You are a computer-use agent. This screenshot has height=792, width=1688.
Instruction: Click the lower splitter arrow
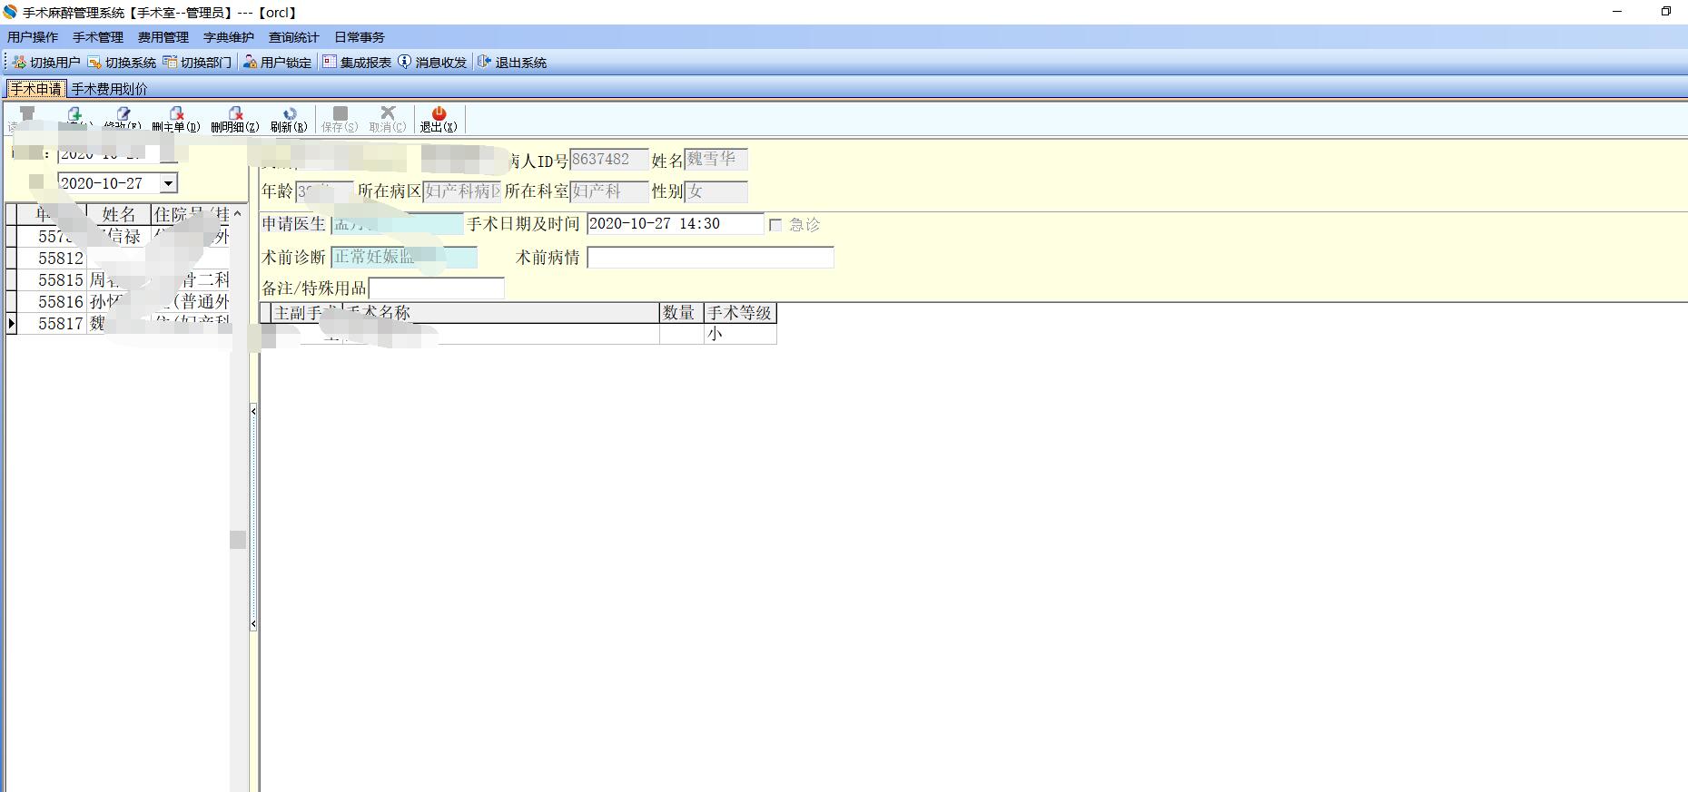point(253,624)
